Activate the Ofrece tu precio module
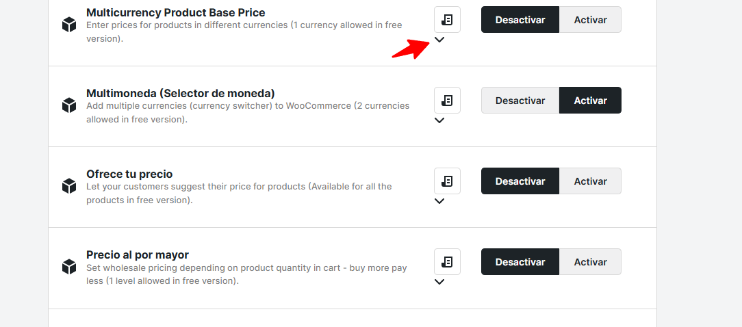The image size is (742, 327). tap(590, 181)
